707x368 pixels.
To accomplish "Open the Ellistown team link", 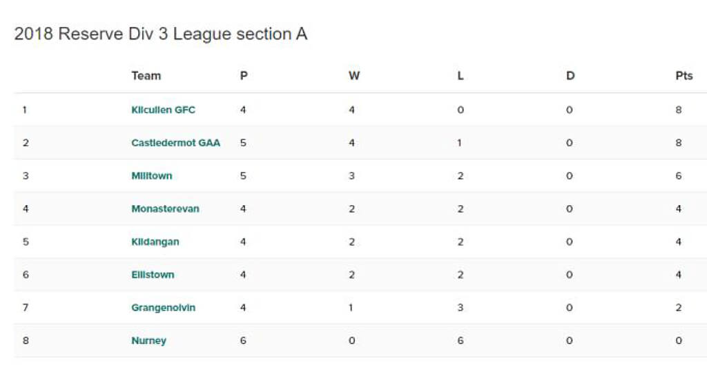I will pos(153,275).
